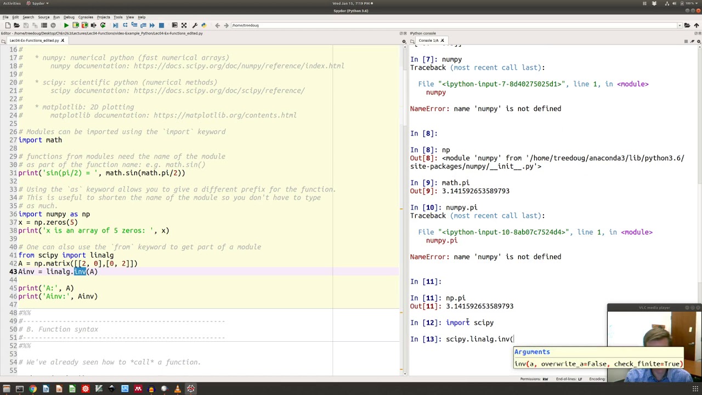This screenshot has width=702, height=395.
Task: Click the Save all files icon
Action: pos(35,25)
